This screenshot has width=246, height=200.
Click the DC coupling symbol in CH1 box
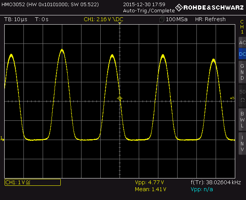point(28,182)
